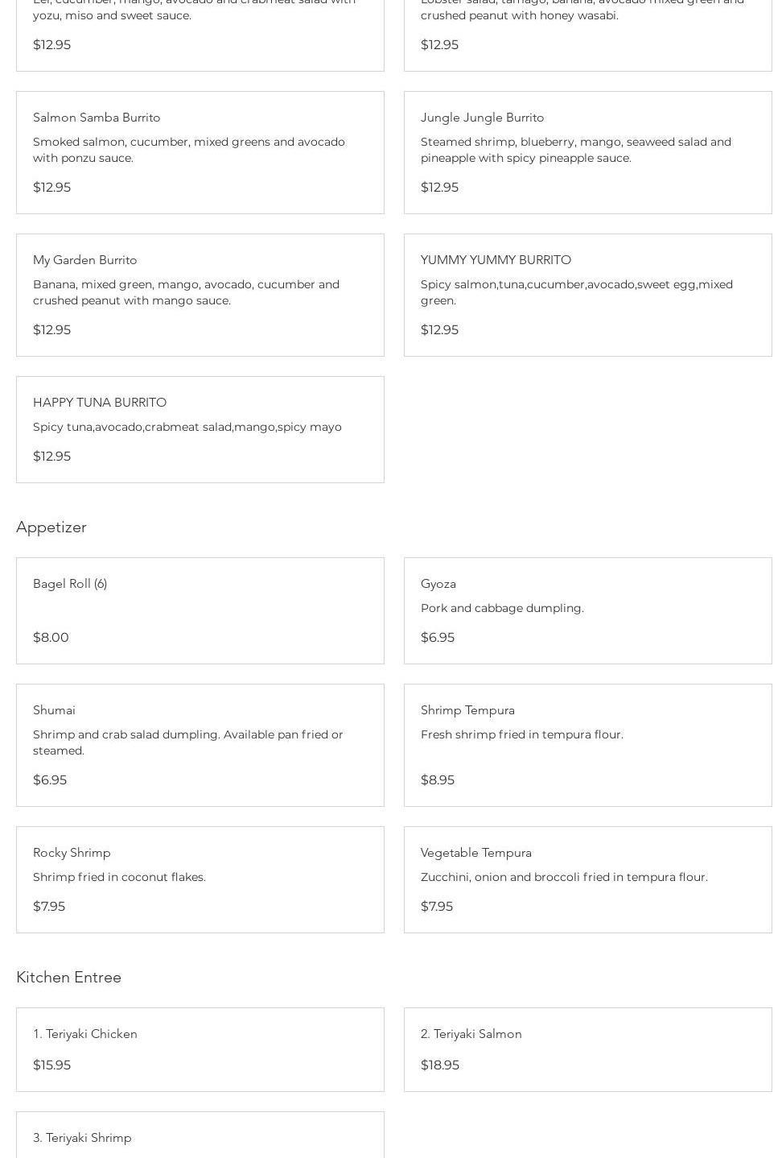Click the Shrimp Tempura title

coord(467,710)
